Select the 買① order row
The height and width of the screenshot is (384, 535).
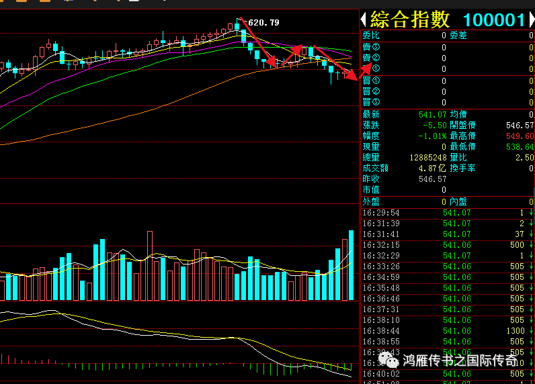(448, 81)
